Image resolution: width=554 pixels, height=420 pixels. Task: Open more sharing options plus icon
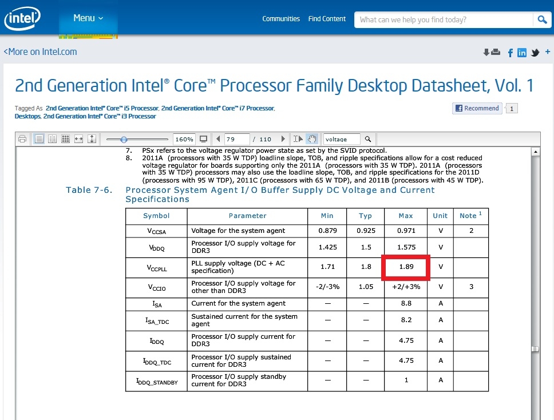coord(548,51)
